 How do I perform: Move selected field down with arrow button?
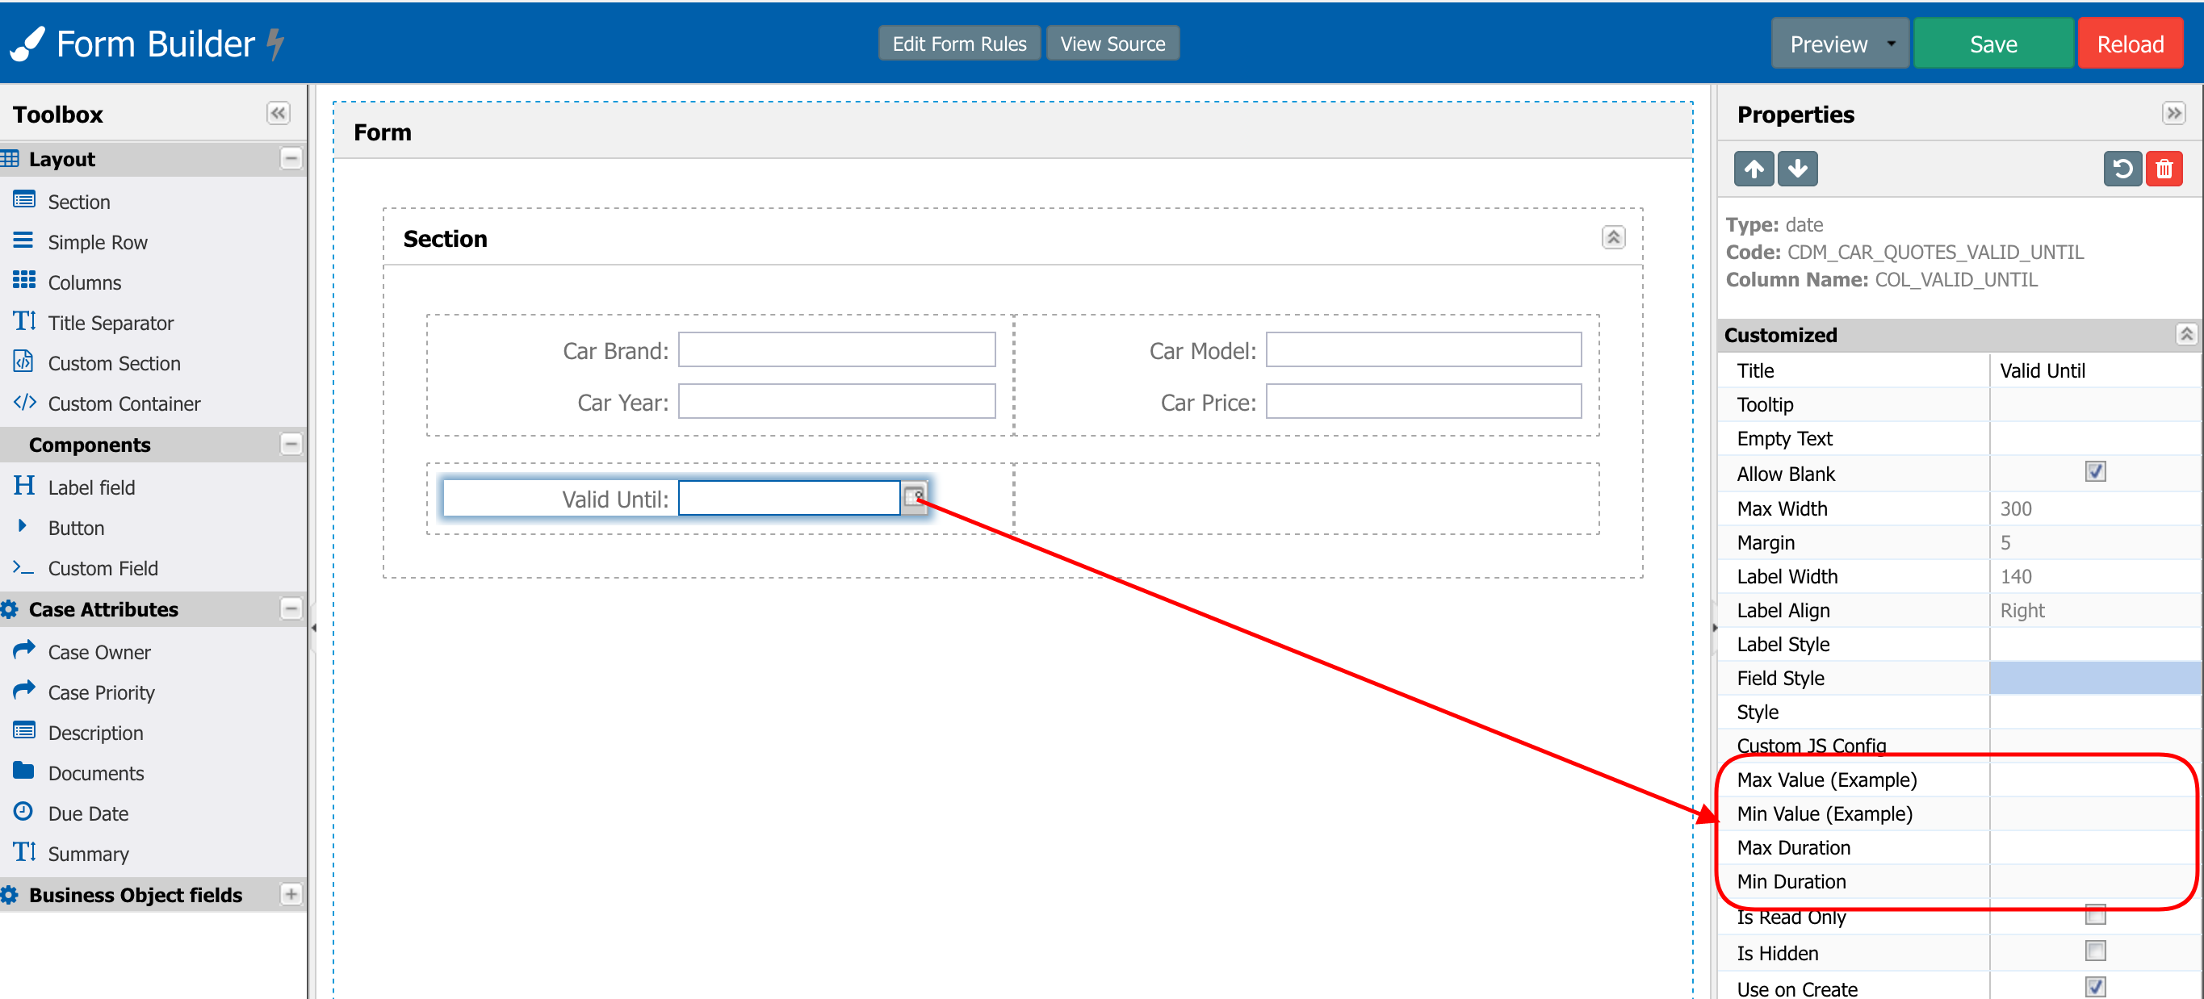pos(1798,169)
